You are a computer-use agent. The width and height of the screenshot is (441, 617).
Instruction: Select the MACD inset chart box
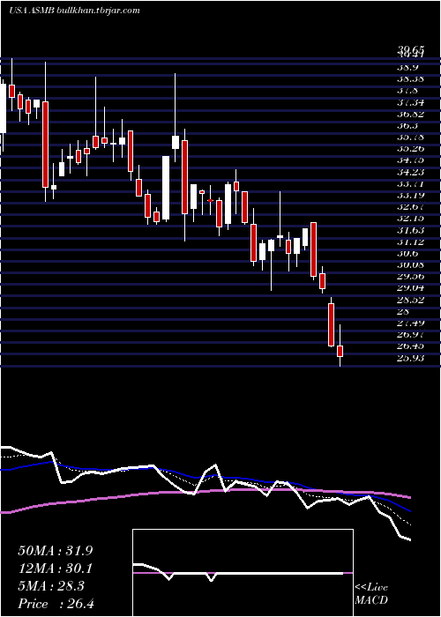pyautogui.click(x=243, y=573)
